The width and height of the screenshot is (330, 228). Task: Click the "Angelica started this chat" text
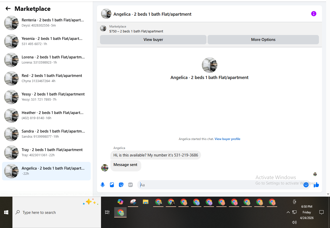tap(196, 139)
